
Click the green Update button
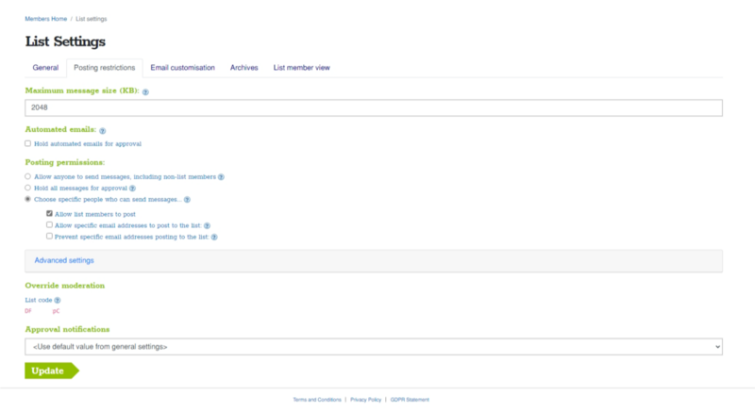tap(48, 371)
